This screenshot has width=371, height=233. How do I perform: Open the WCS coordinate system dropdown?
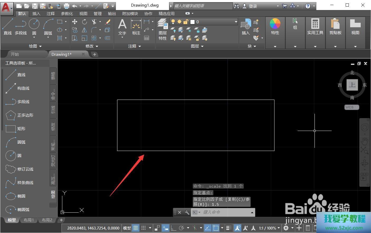point(352,107)
